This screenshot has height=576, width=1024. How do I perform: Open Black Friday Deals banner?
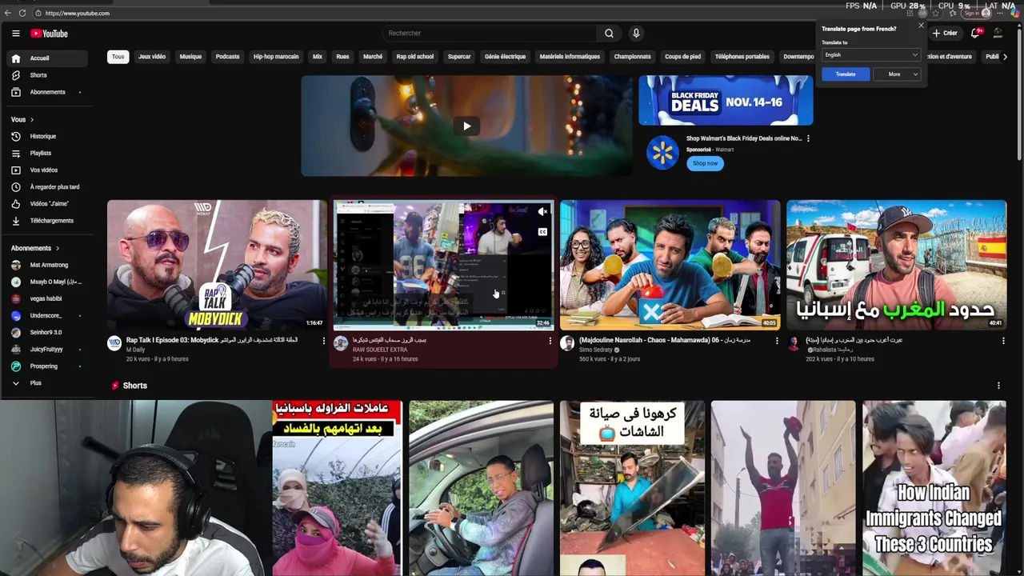coord(726,100)
